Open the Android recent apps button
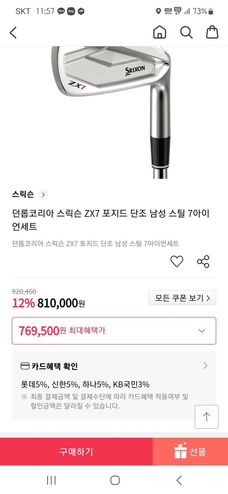 coord(51,480)
